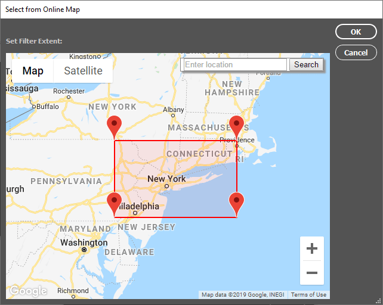Image resolution: width=383 pixels, height=305 pixels.
Task: Click the NEW JERSEY state label
Action: pos(147,227)
